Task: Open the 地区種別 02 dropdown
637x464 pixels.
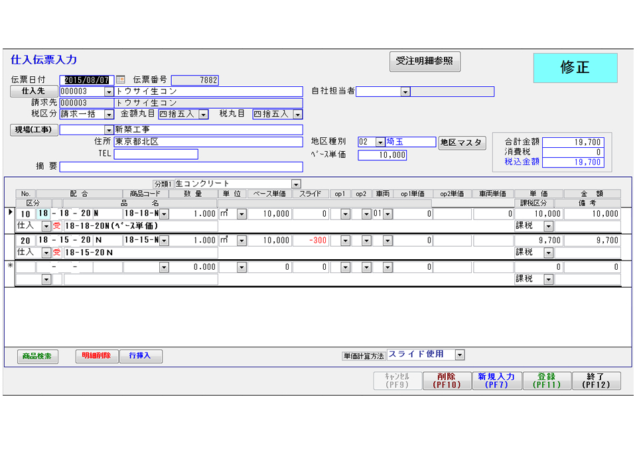Action: 380,143
